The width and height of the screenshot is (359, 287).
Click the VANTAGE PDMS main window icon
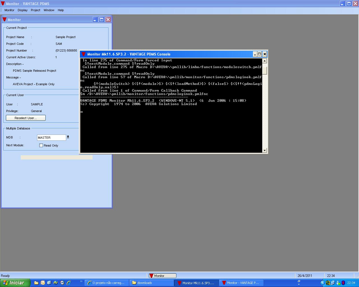[x=3, y=4]
